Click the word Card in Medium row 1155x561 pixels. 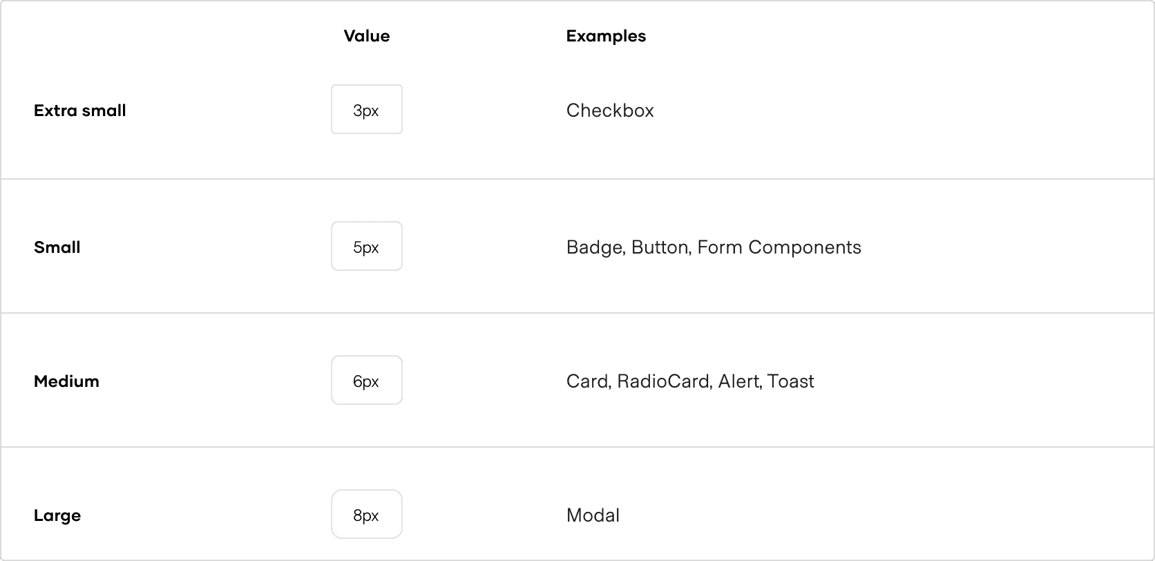588,381
